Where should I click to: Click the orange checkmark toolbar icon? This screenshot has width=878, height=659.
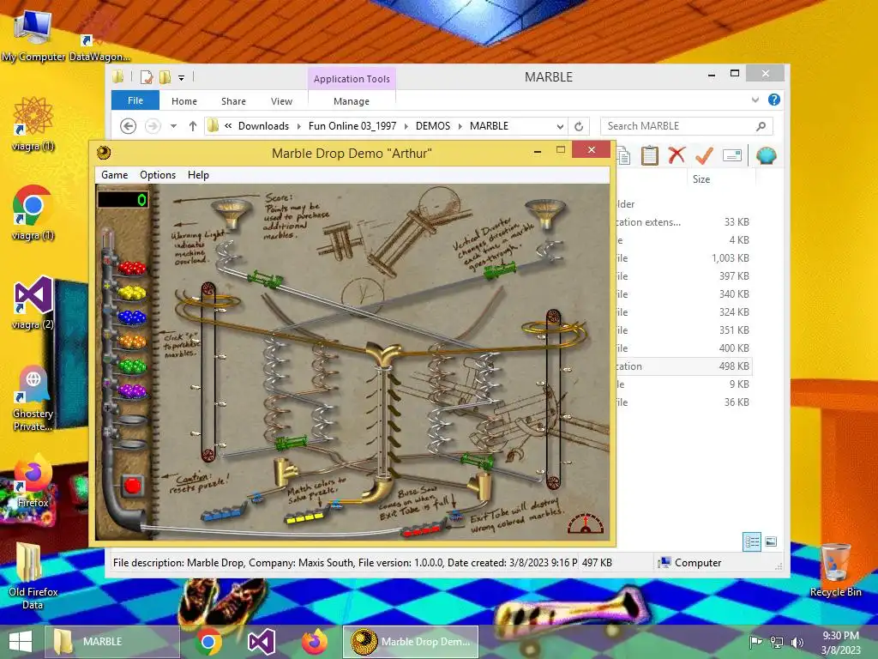pyautogui.click(x=704, y=155)
